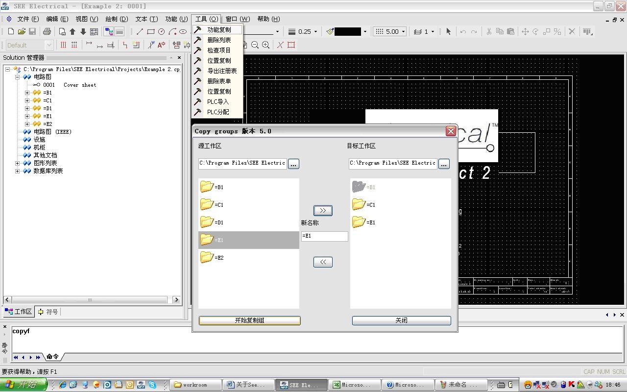Click the save diskette icon
The height and width of the screenshot is (392, 627).
click(x=32, y=31)
